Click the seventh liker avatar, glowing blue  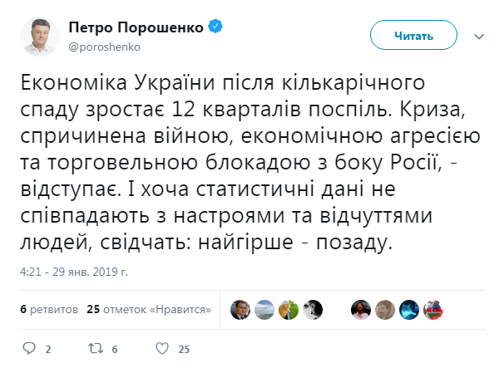[408, 309]
